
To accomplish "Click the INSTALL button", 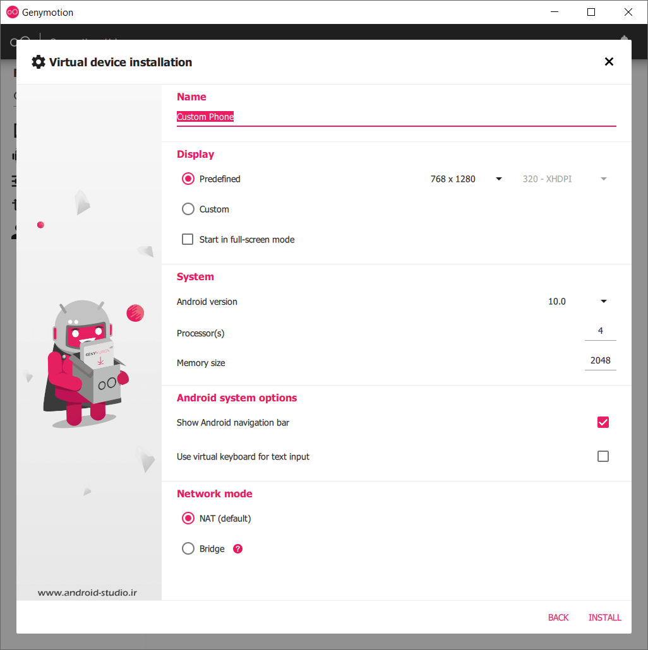I will 604,617.
